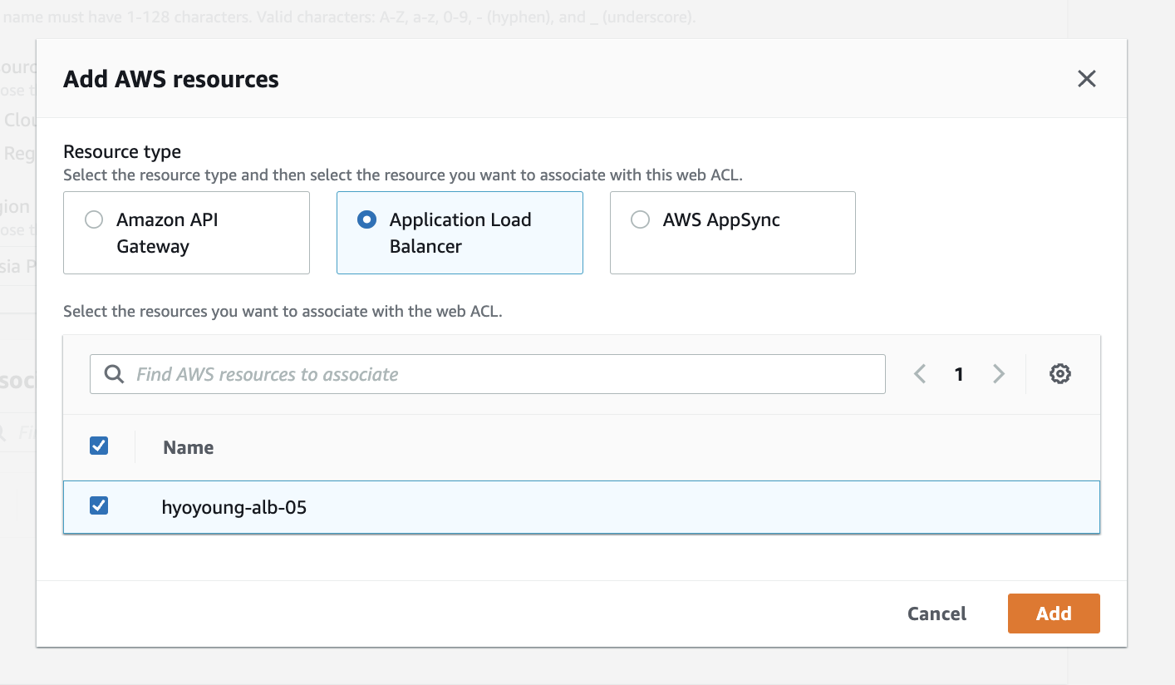Image resolution: width=1175 pixels, height=685 pixels.
Task: Click the Add AWS resources dialog title
Action: coord(171,79)
